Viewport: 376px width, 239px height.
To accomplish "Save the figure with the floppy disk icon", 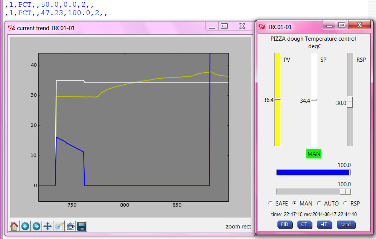I will click(82, 226).
